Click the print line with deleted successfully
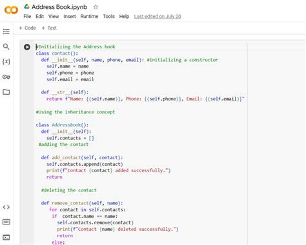Screen dimensions: 306x245 pyautogui.click(x=117, y=230)
